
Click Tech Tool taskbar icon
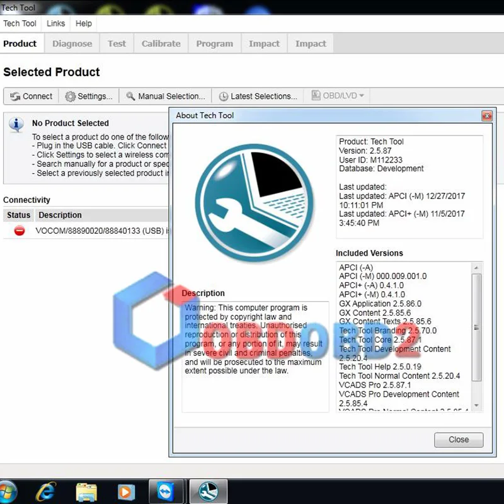(x=209, y=491)
